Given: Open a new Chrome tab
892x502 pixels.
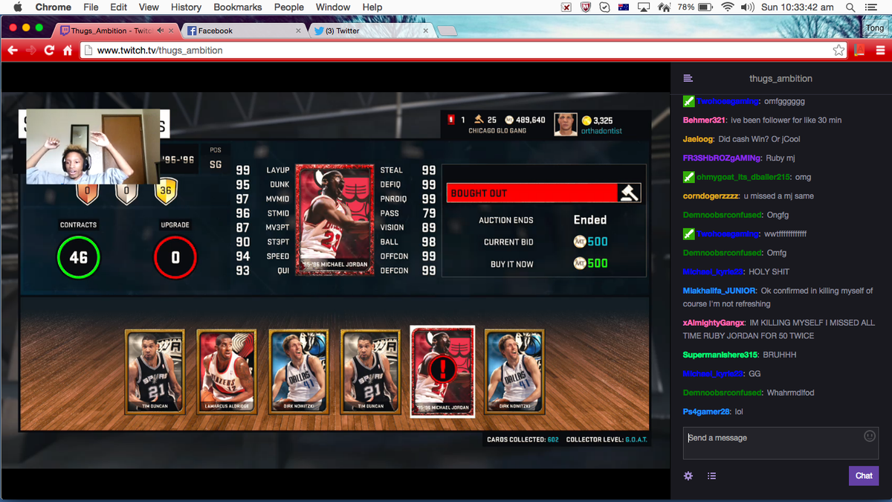Looking at the screenshot, I should tap(447, 31).
